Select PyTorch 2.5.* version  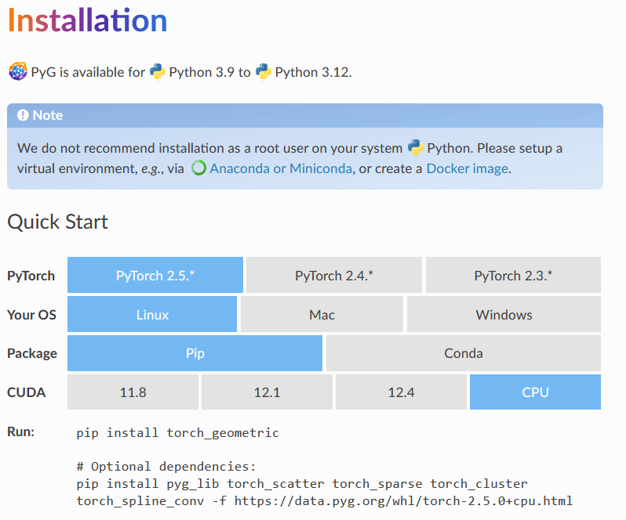[x=155, y=275]
